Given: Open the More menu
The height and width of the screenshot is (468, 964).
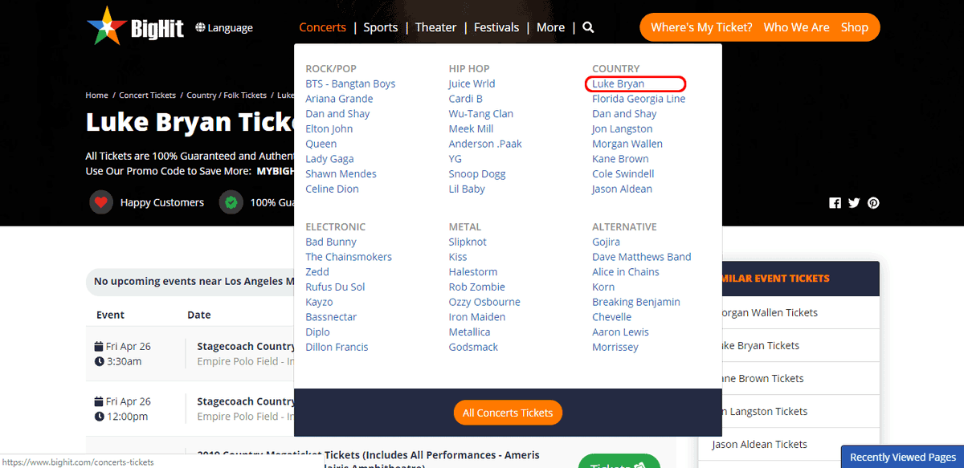Looking at the screenshot, I should (x=550, y=27).
